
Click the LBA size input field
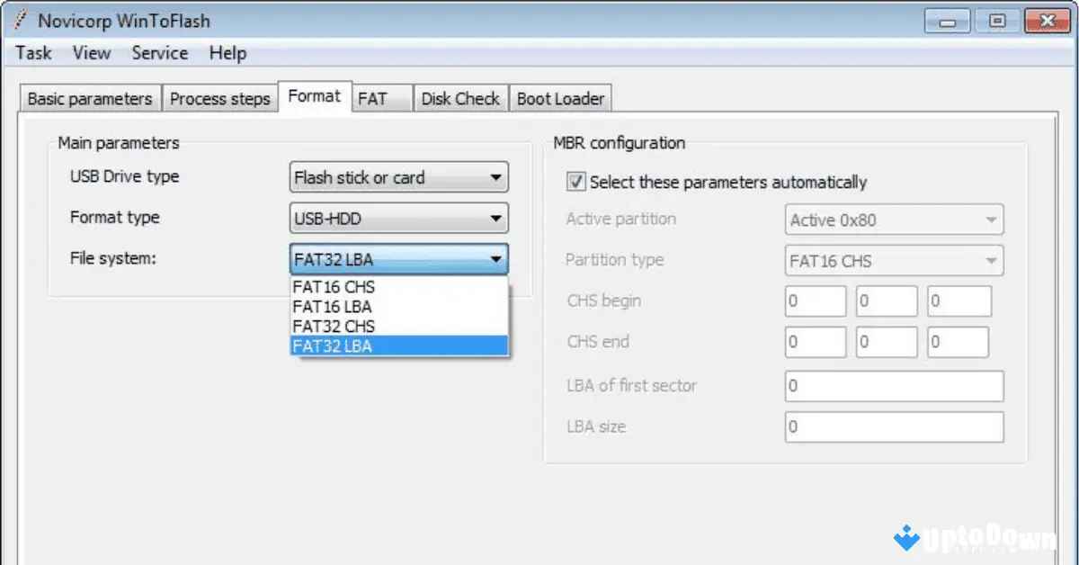(894, 426)
